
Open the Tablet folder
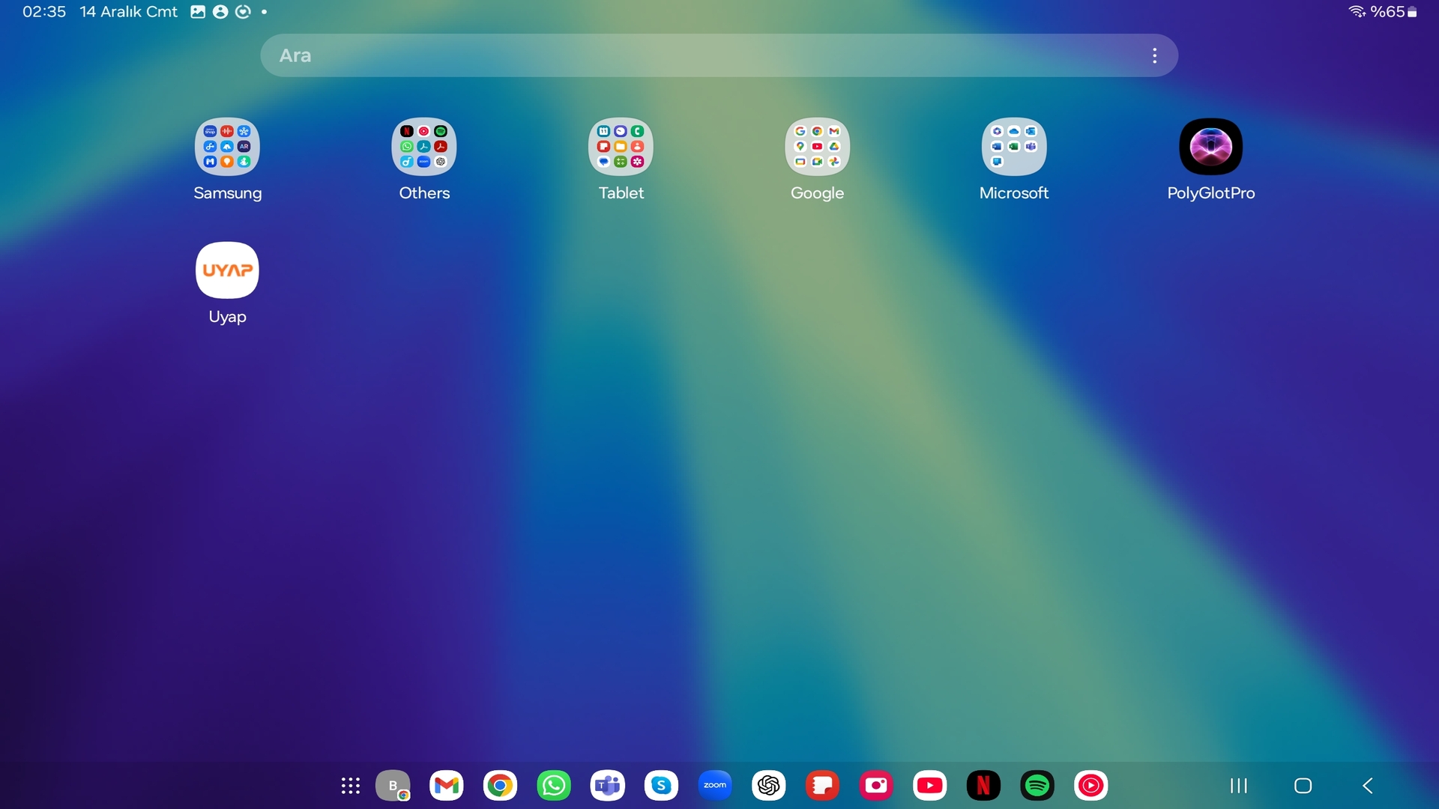[x=621, y=147]
